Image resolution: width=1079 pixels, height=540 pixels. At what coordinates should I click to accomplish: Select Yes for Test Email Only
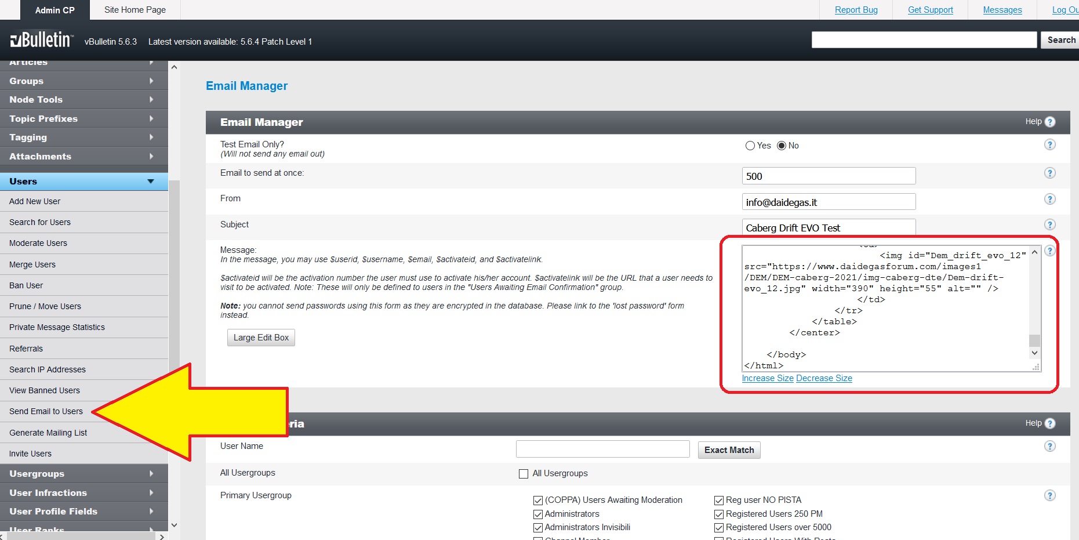750,146
